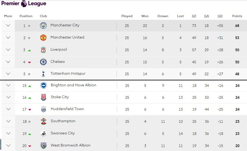
Task: Expand the West Bromwich Albion row
Action: pyautogui.click(x=8, y=145)
